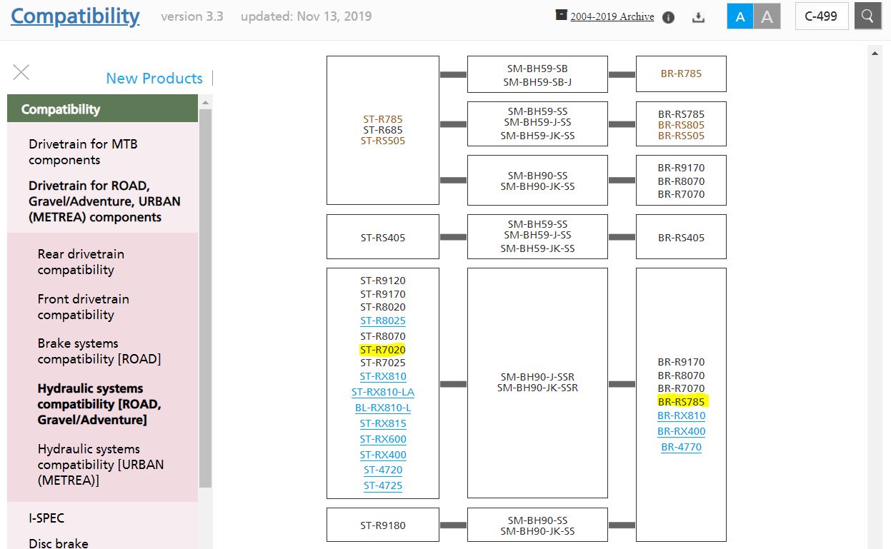Open the BR-RX810 link
The width and height of the screenshot is (891, 549).
[682, 415]
